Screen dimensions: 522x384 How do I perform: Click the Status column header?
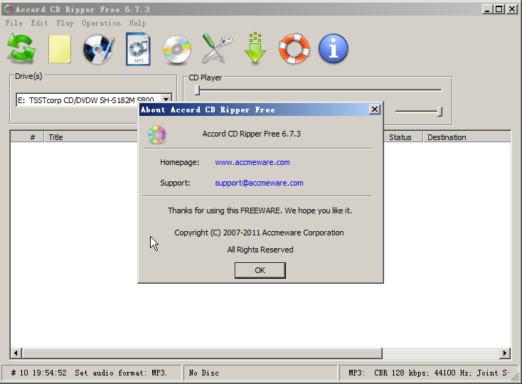(403, 137)
